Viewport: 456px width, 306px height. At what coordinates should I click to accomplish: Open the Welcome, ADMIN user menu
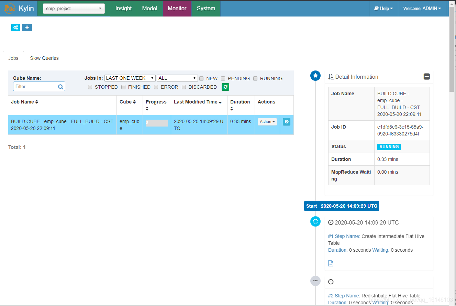click(x=422, y=8)
